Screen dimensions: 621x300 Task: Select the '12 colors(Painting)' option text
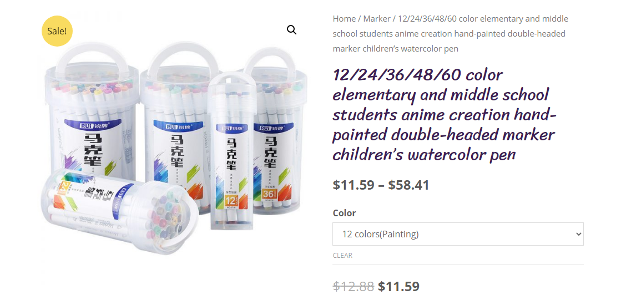tap(380, 234)
